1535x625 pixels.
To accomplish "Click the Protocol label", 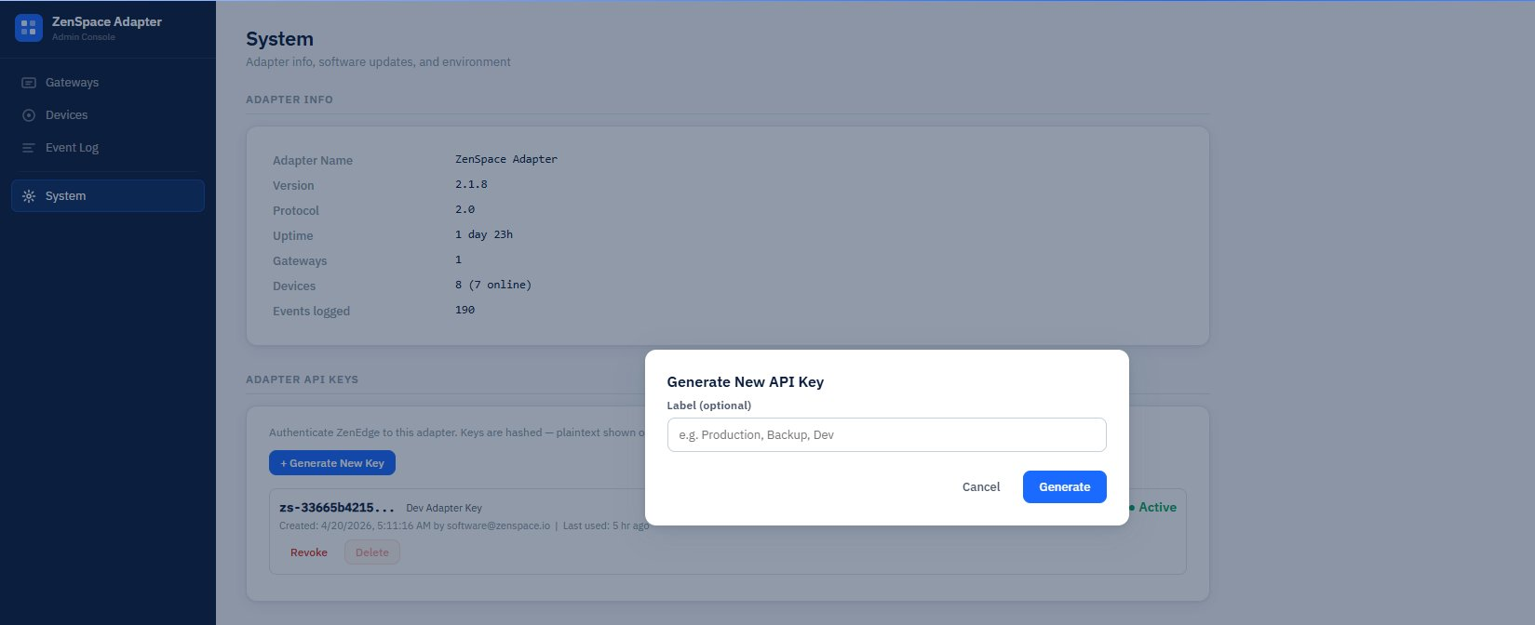I will tap(296, 210).
